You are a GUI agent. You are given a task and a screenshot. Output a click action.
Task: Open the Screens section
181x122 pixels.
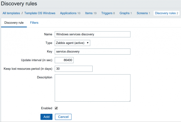pos(142,13)
